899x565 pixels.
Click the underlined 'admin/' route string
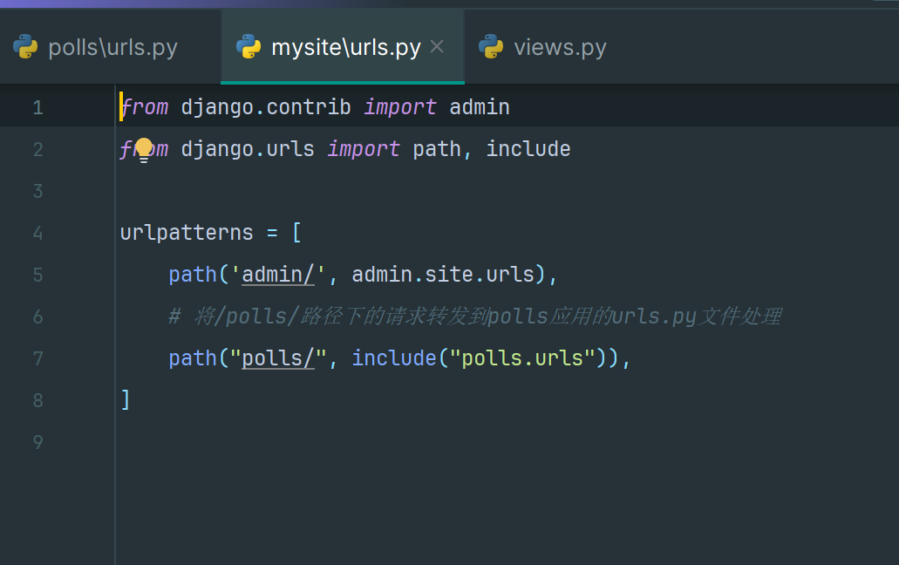pyautogui.click(x=278, y=275)
